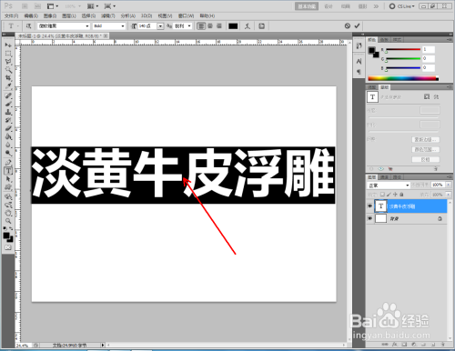The image size is (455, 351).
Task: Click the active Essentials workspace button
Action: click(307, 6)
